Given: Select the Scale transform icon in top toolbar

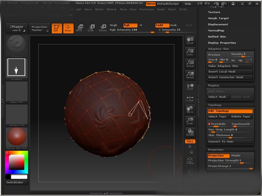Looking at the screenshot, I should coord(91,28).
